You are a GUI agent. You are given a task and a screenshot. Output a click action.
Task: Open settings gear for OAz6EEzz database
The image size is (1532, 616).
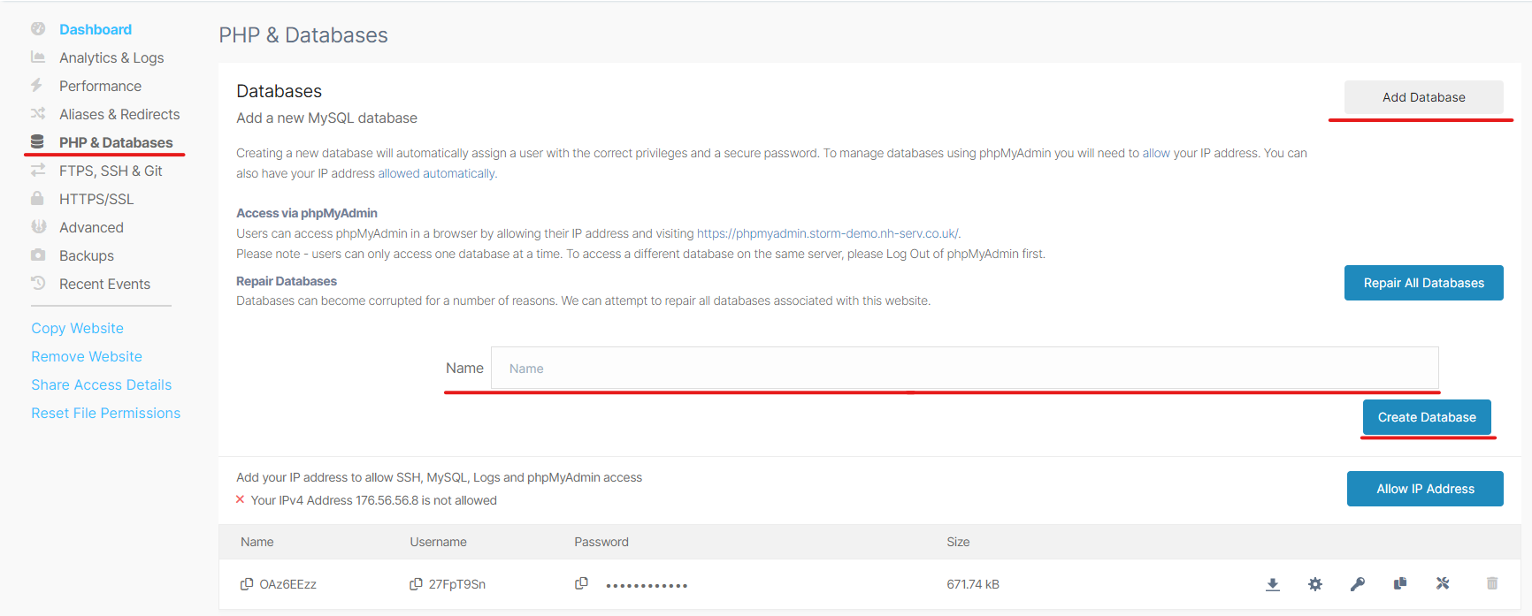click(x=1315, y=584)
